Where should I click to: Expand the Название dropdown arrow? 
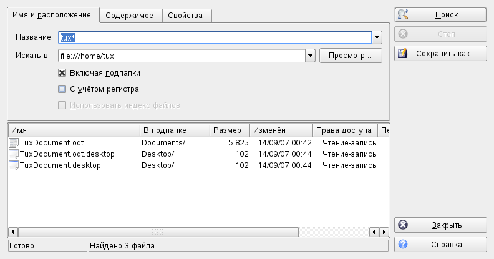377,37
